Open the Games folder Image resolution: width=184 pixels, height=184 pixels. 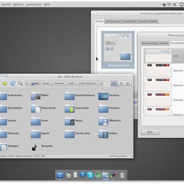[3, 121]
